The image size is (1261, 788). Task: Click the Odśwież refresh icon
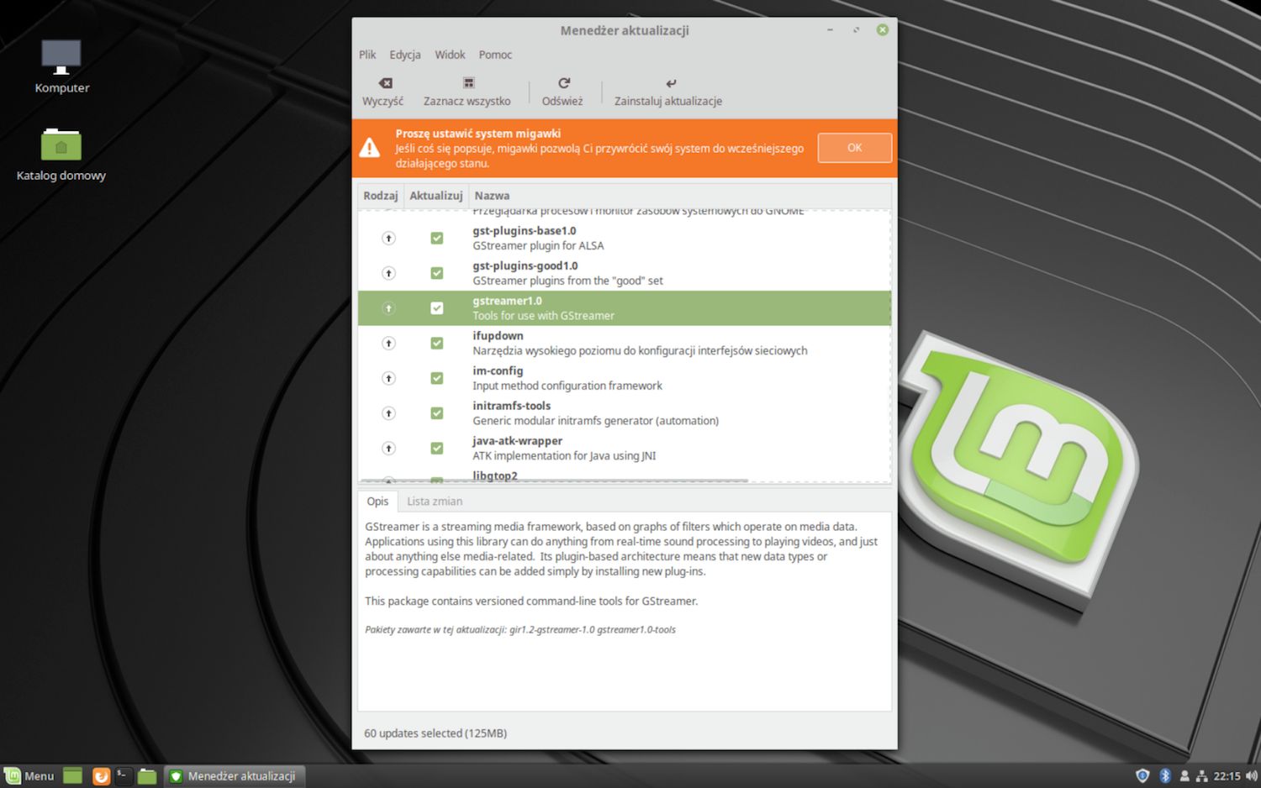click(x=563, y=83)
